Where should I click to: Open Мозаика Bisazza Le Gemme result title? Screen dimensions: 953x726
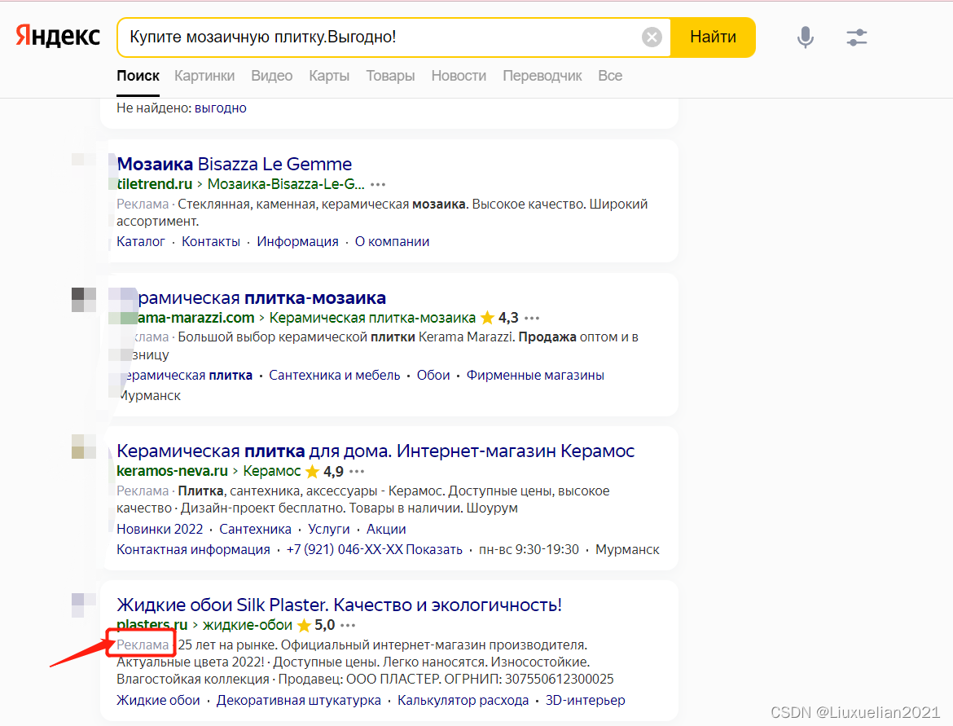[x=235, y=164]
